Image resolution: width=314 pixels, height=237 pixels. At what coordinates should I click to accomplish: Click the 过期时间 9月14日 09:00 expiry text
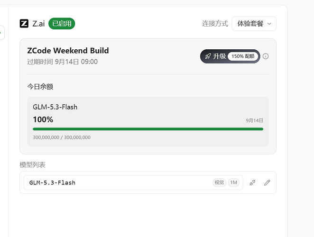coord(63,62)
